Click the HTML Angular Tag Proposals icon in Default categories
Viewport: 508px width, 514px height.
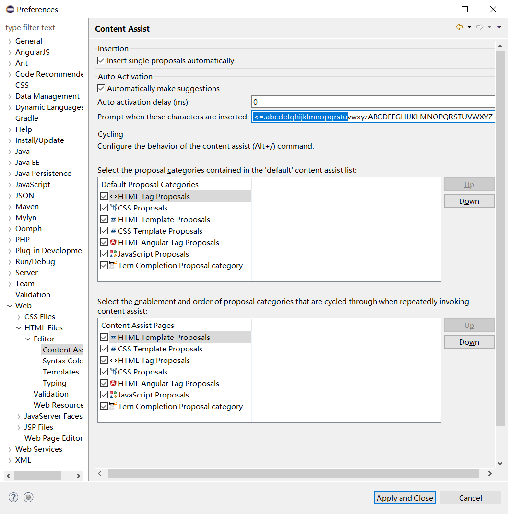coord(113,242)
